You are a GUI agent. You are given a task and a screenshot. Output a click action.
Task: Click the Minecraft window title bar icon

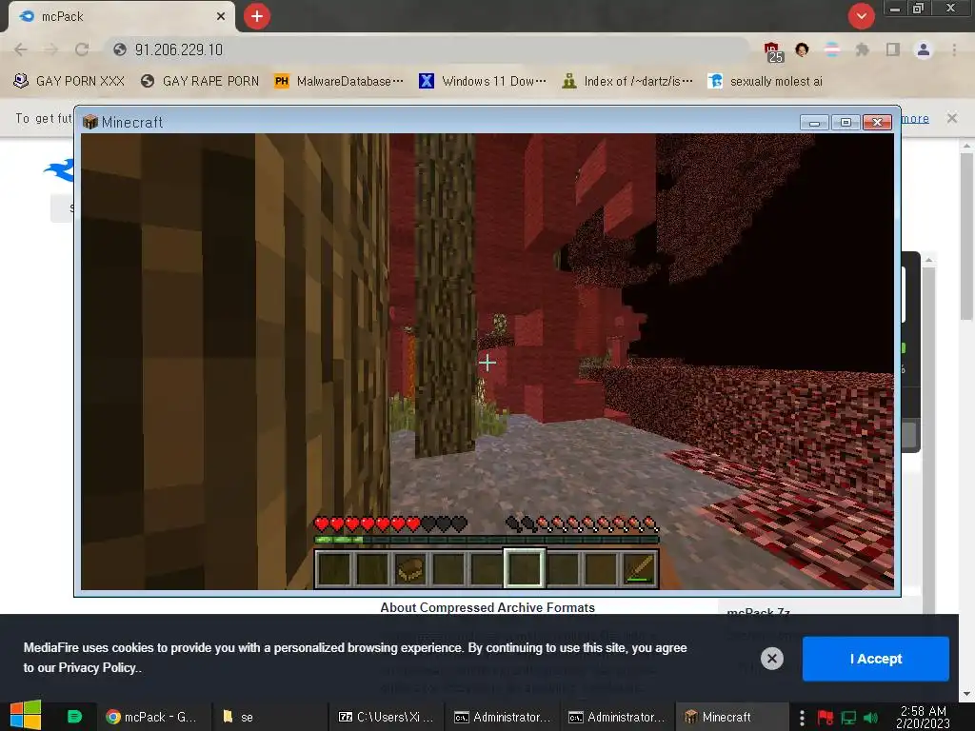90,122
